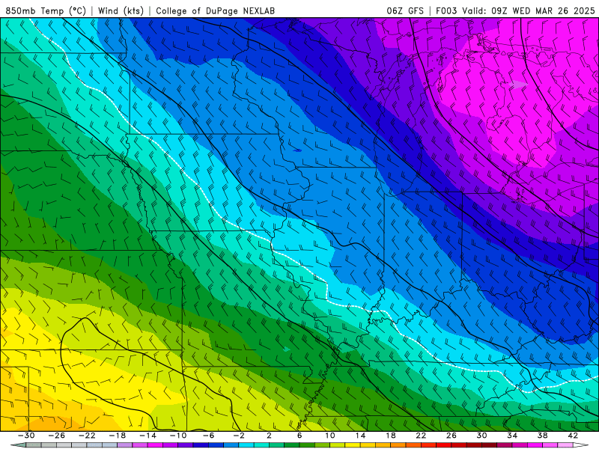Click the "Wind (kts)" header label

121,10
